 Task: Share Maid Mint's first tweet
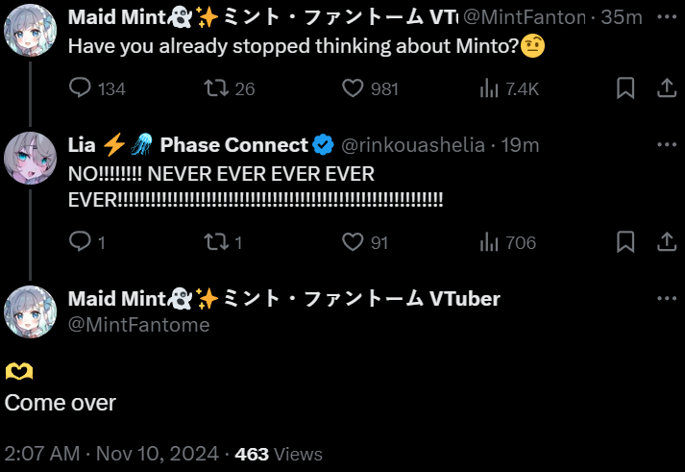point(666,88)
